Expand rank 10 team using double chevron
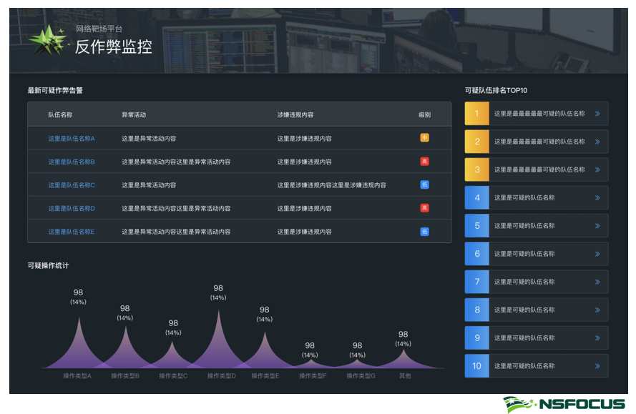The height and width of the screenshot is (414, 636). click(x=597, y=366)
